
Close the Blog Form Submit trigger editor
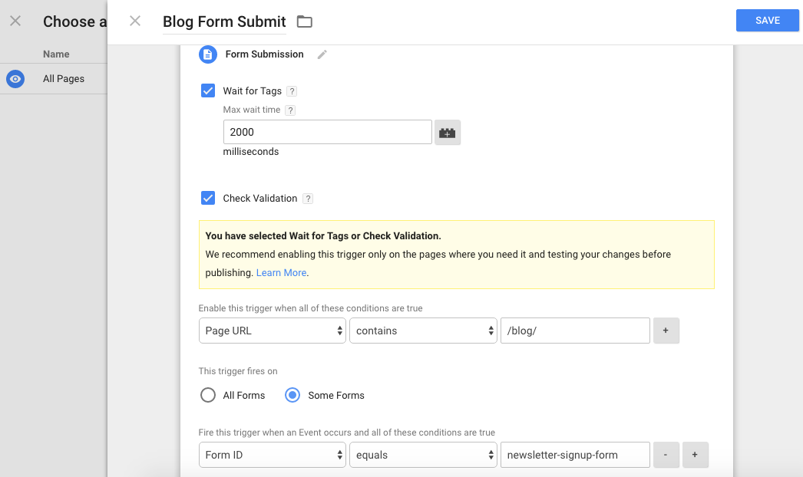click(x=135, y=21)
